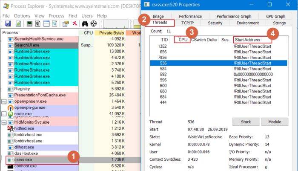Select thread with TID 7936
Image resolution: width=298 pixels, height=171 pixels.
click(218, 58)
